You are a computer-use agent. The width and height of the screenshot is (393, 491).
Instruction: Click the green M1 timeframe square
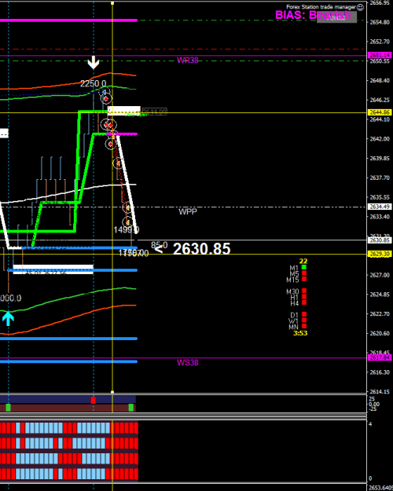(303, 267)
